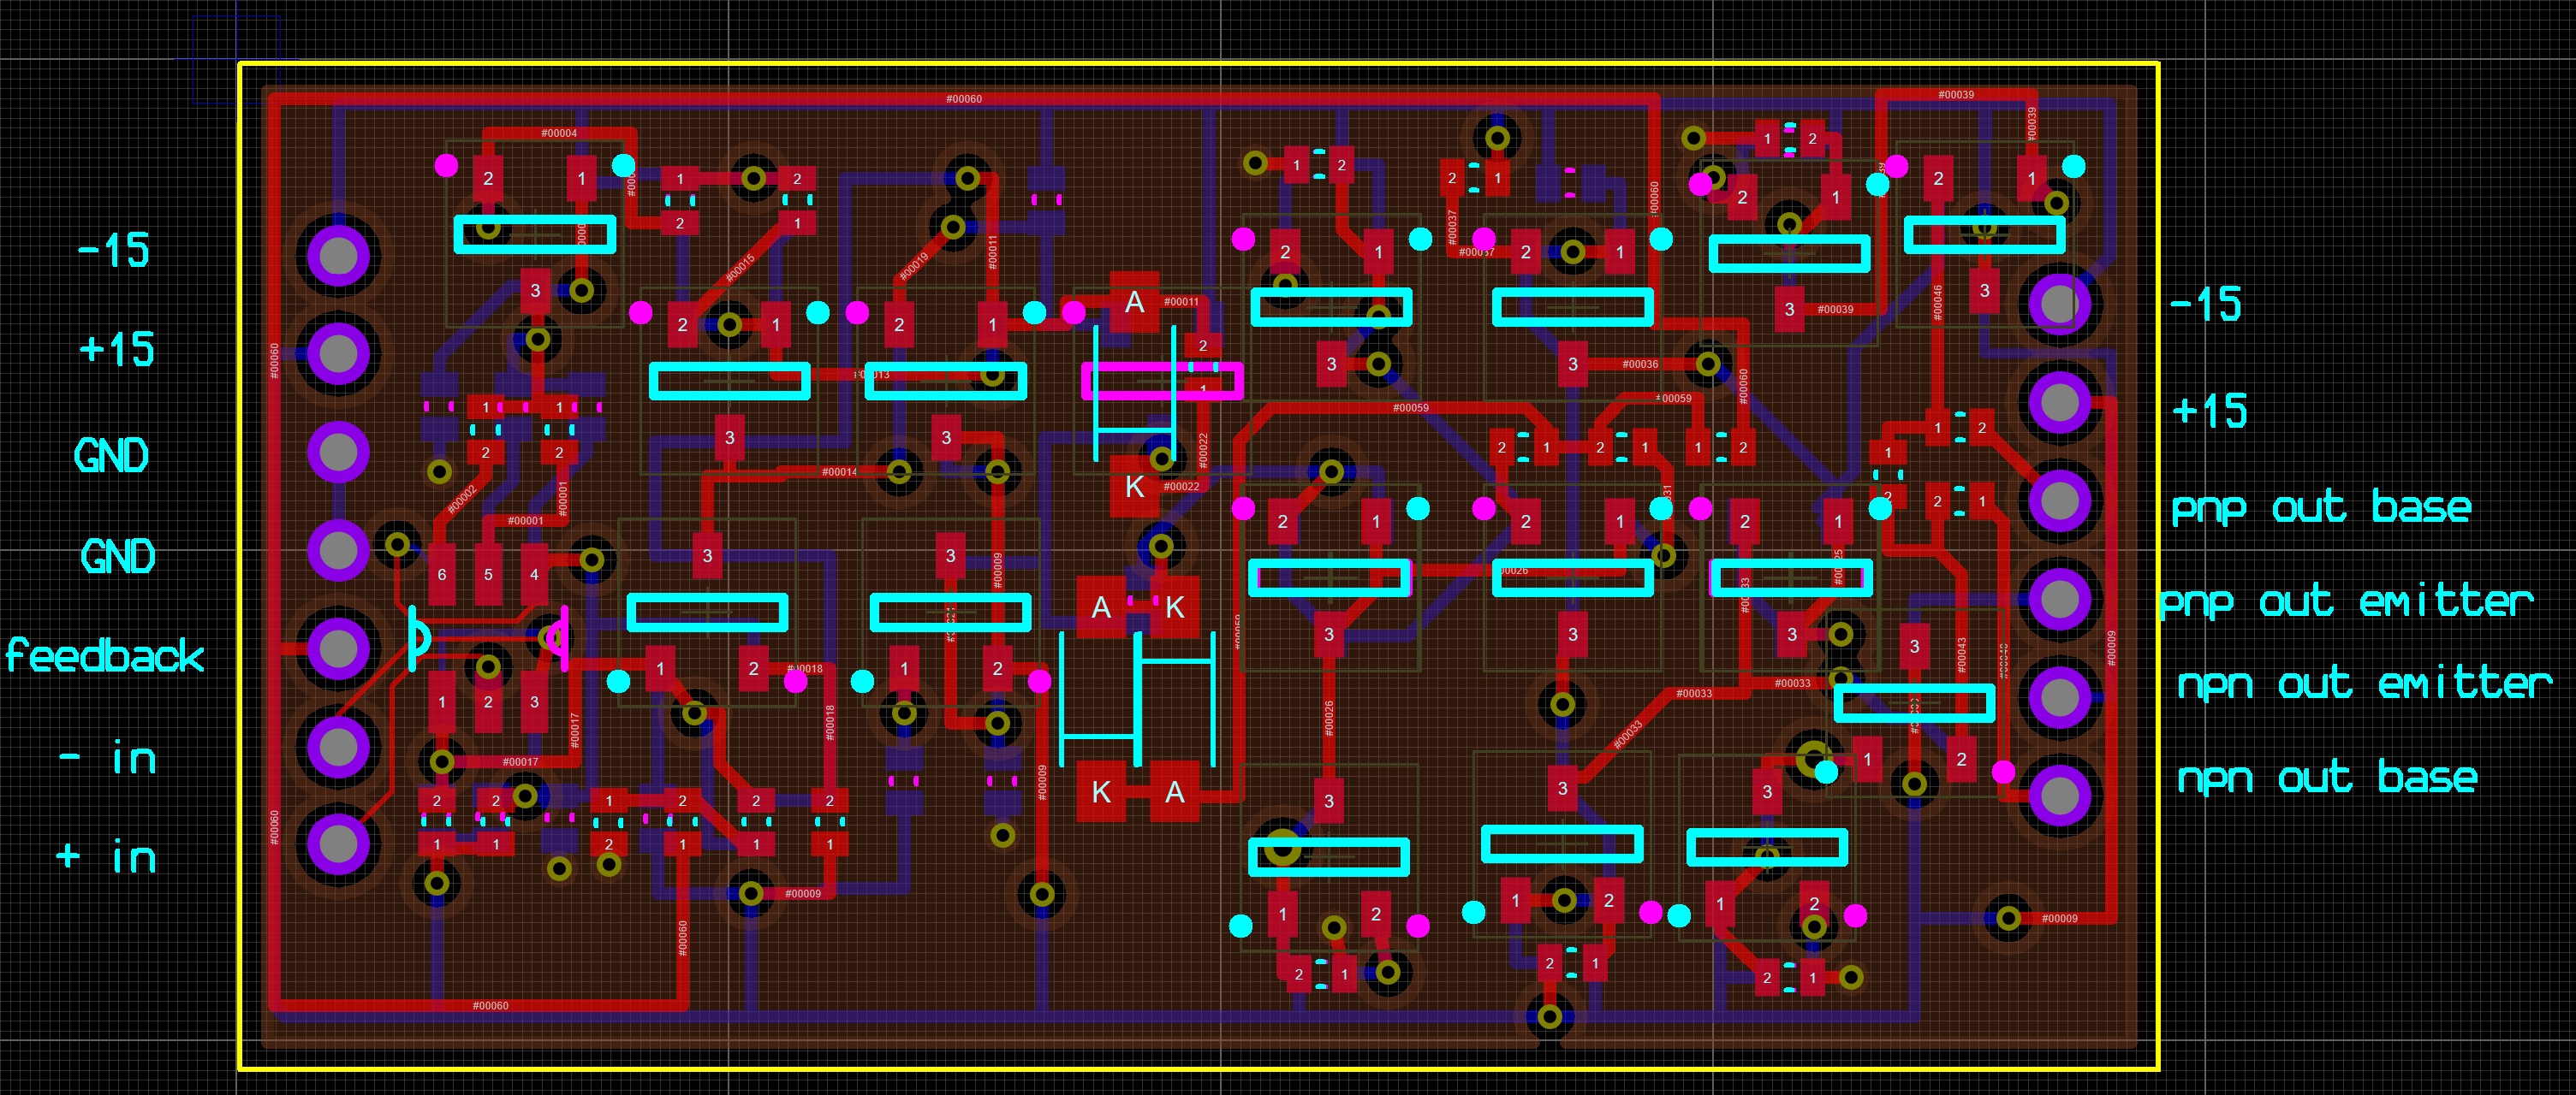Select the diode K pad near #00022
The height and width of the screenshot is (1095, 2576).
(1134, 487)
